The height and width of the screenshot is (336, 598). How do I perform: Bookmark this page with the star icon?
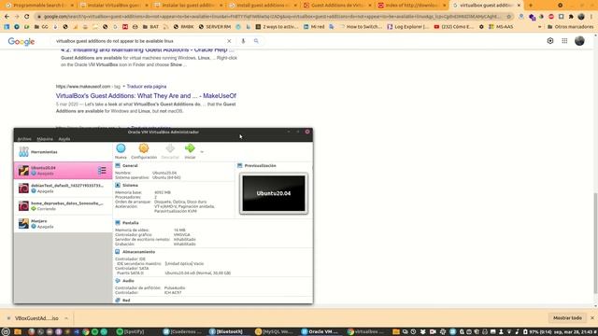[508, 17]
